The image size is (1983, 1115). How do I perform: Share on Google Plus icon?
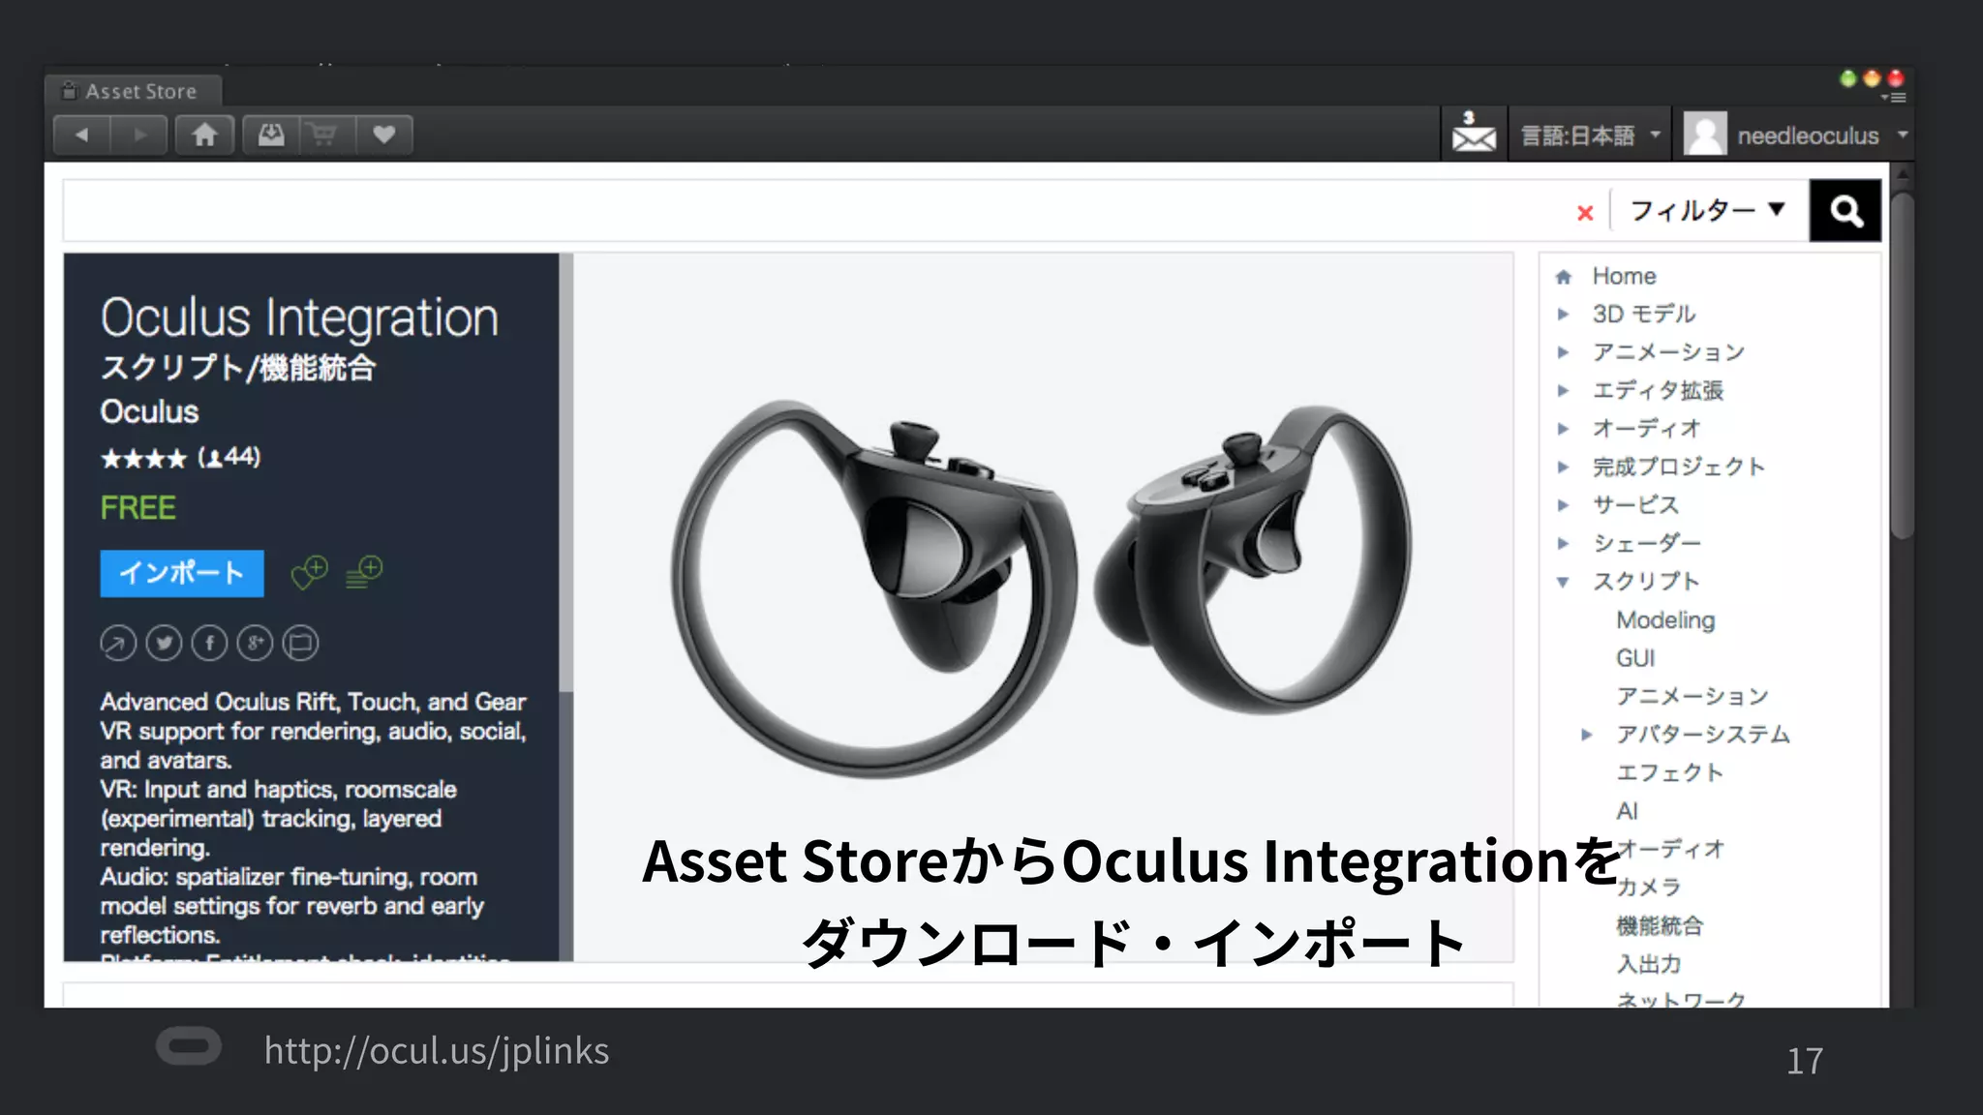tap(255, 643)
